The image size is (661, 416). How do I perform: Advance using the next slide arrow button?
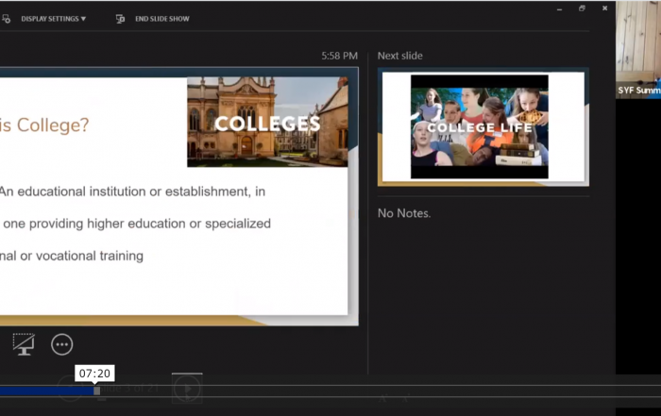(x=187, y=388)
